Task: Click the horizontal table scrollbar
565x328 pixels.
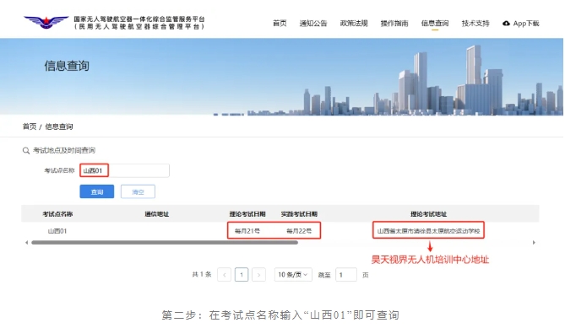Action: pyautogui.click(x=165, y=243)
